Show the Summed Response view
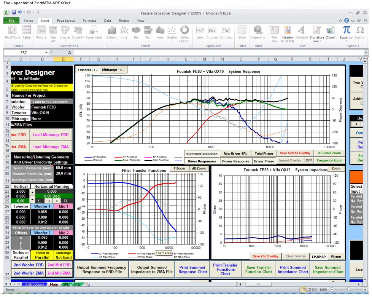This screenshot has width=372, height=297. pyautogui.click(x=202, y=153)
